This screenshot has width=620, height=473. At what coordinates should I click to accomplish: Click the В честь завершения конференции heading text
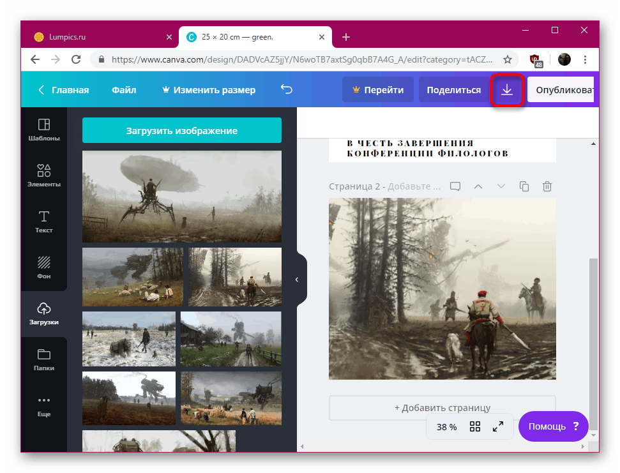(x=428, y=148)
